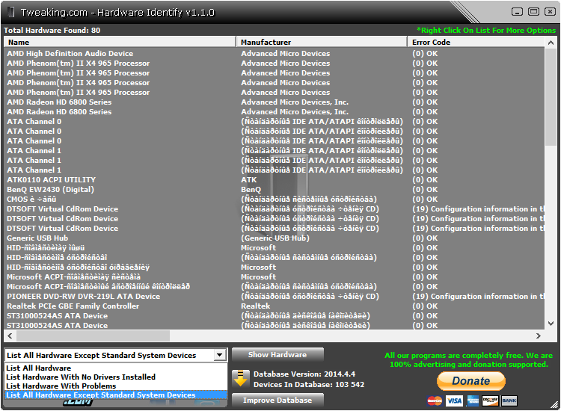This screenshot has height=411, width=561.
Task: Click the ATK manufacturer cell
Action: point(248,180)
